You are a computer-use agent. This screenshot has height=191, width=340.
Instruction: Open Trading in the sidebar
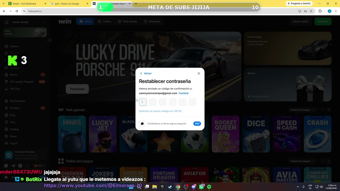pos(24,129)
